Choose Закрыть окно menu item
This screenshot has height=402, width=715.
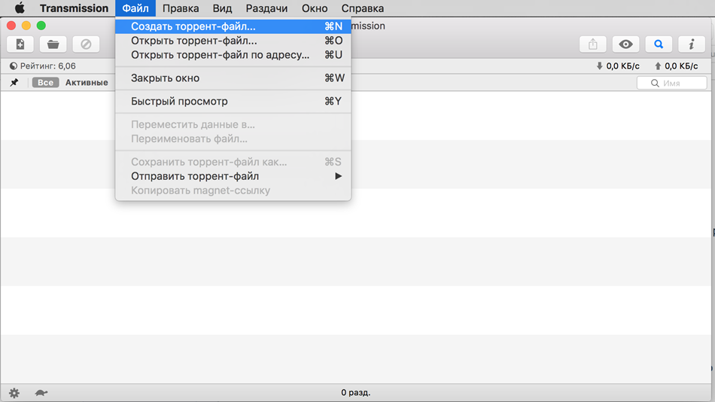(233, 78)
